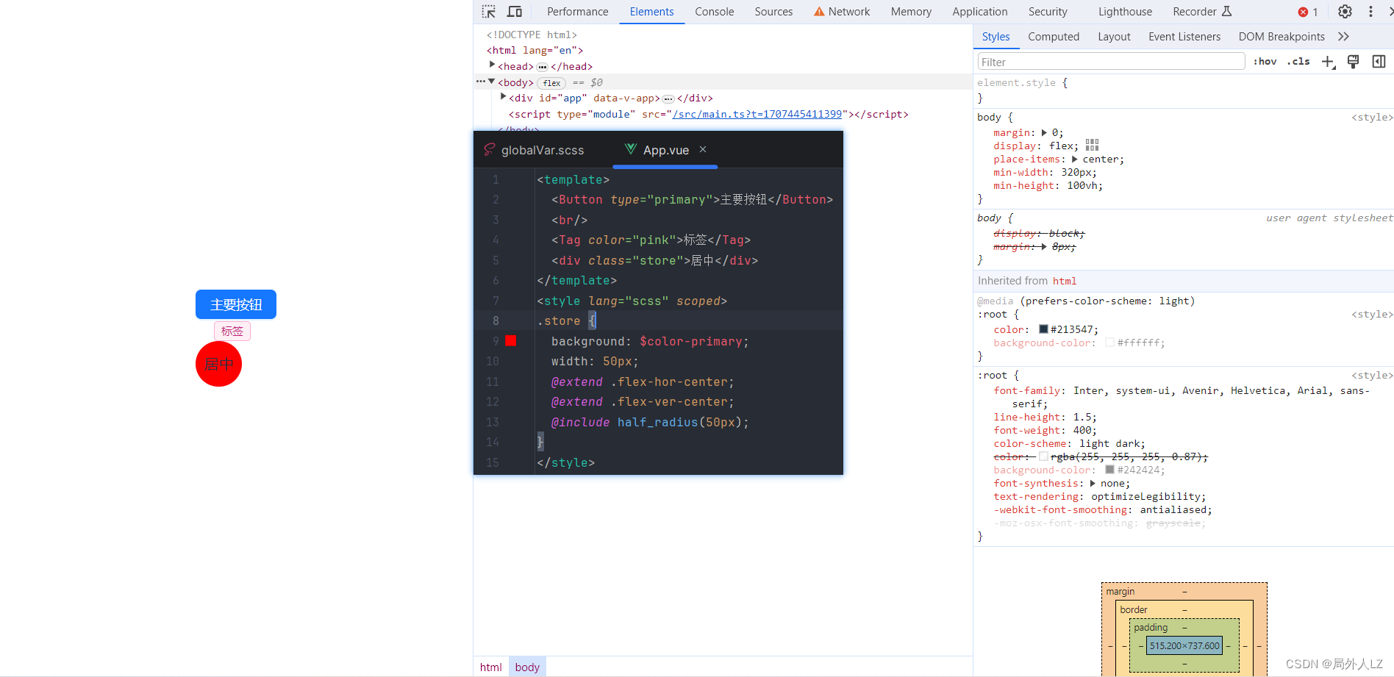Screen dimensions: 1394x677
Task: Expand the head ellipsis button
Action: pos(543,67)
